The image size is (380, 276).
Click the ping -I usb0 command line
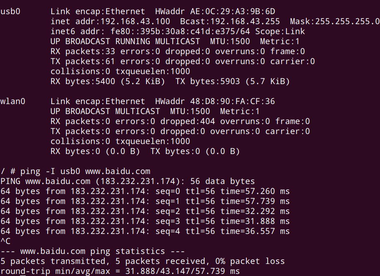[x=75, y=172]
